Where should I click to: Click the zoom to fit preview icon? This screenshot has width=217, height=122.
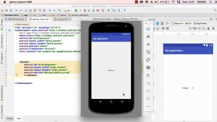[x=204, y=28]
